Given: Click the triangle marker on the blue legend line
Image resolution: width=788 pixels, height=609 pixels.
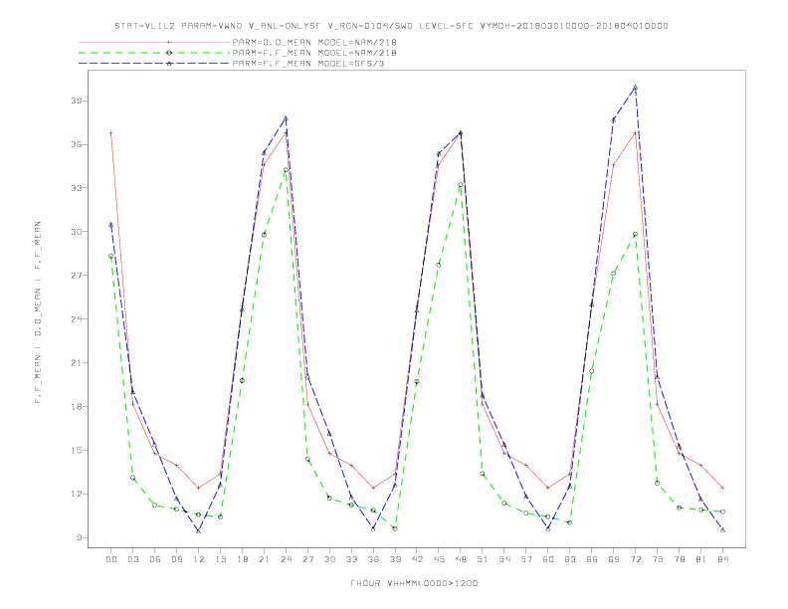Looking at the screenshot, I should pos(169,64).
